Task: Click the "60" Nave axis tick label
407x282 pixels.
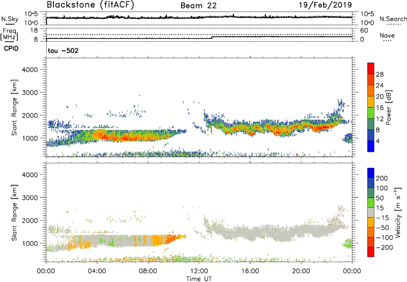Action: point(364,31)
